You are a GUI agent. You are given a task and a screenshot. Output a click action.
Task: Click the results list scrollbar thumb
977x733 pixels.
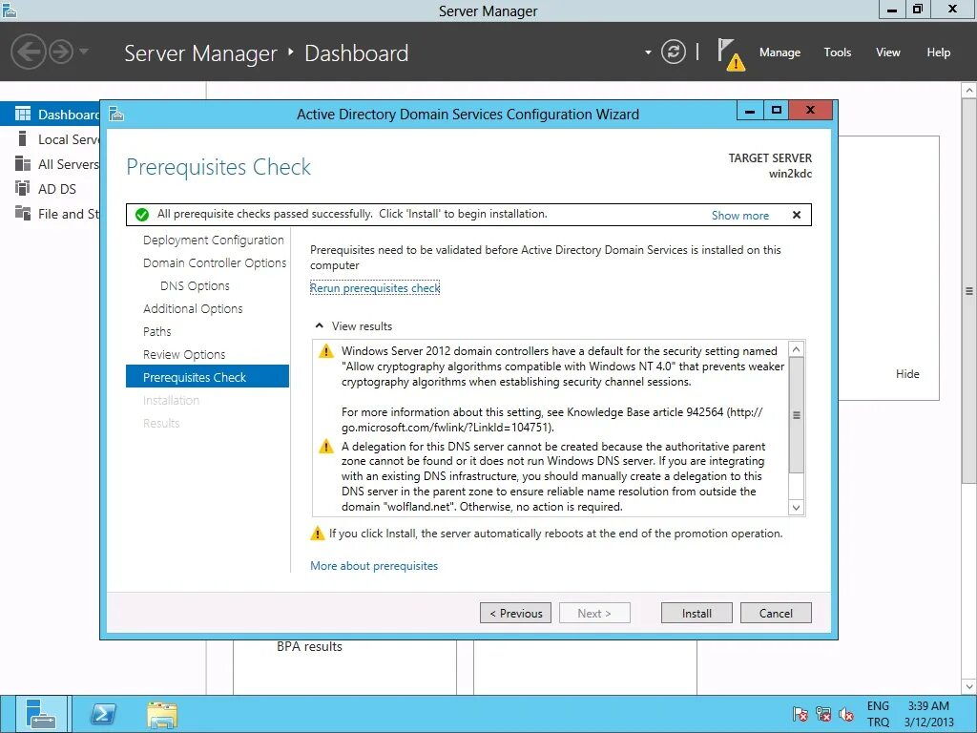(x=796, y=414)
